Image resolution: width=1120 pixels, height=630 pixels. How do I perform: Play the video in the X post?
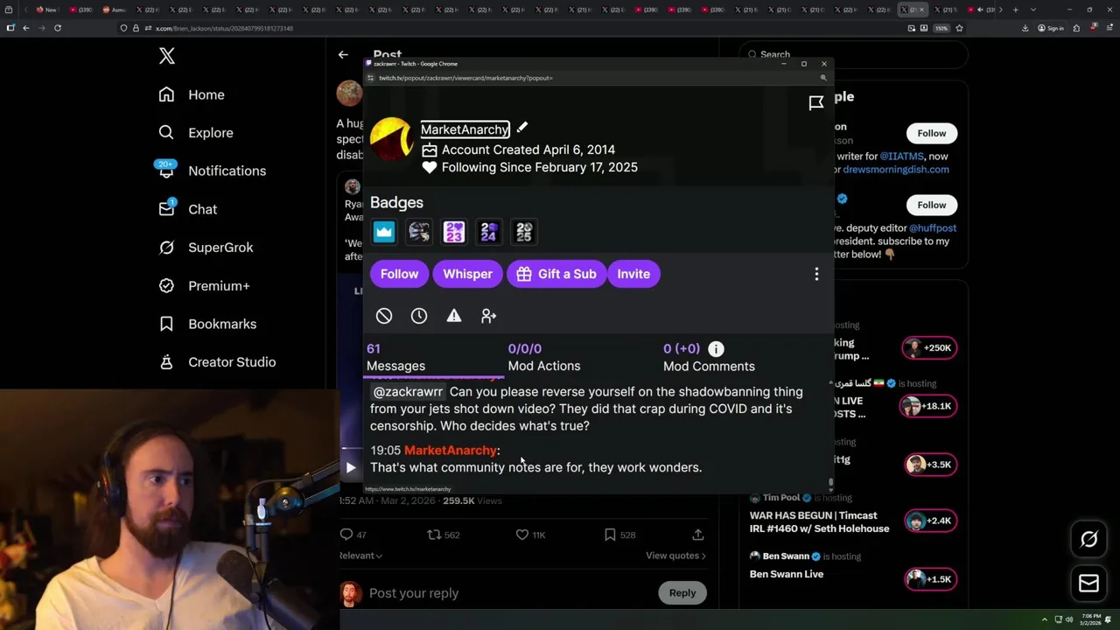point(351,468)
